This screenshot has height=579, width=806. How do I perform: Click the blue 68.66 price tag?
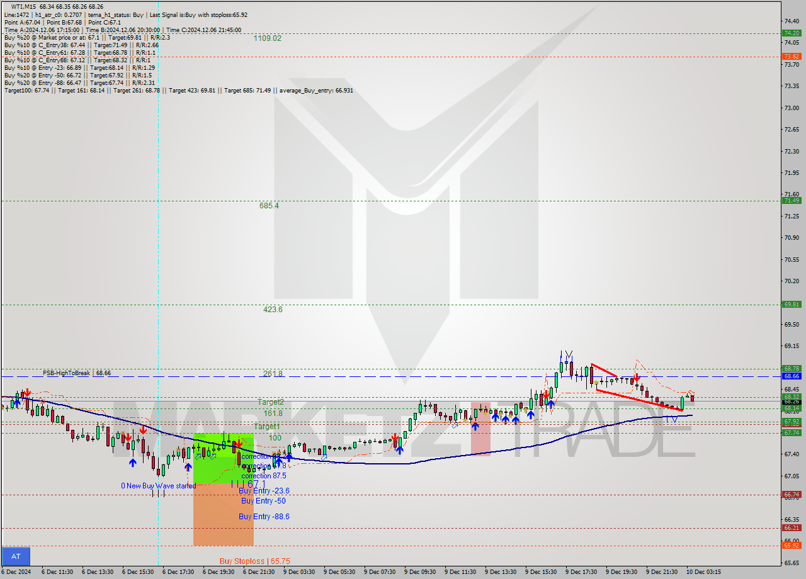(792, 376)
